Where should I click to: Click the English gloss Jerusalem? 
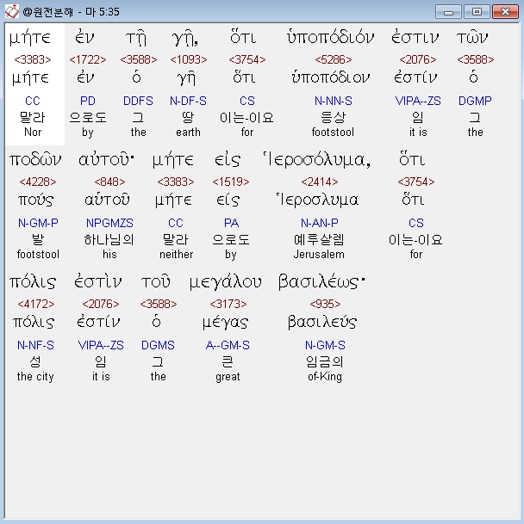pos(319,255)
